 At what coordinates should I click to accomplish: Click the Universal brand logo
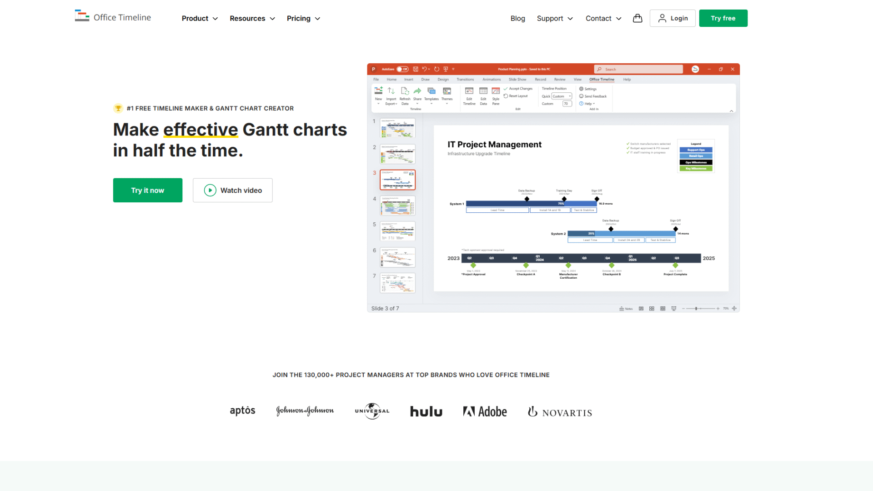tap(372, 411)
